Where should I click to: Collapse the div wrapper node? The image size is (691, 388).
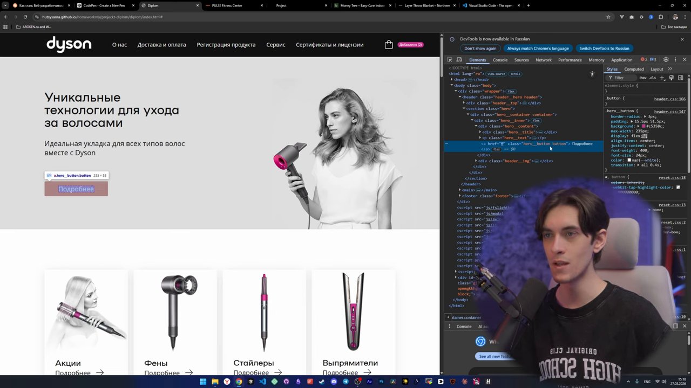click(456, 91)
